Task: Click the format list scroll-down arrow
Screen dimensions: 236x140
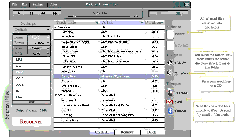Action: click(32, 102)
